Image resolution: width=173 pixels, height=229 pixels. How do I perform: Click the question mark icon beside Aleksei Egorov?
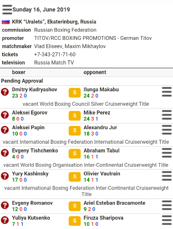(x=5, y=115)
